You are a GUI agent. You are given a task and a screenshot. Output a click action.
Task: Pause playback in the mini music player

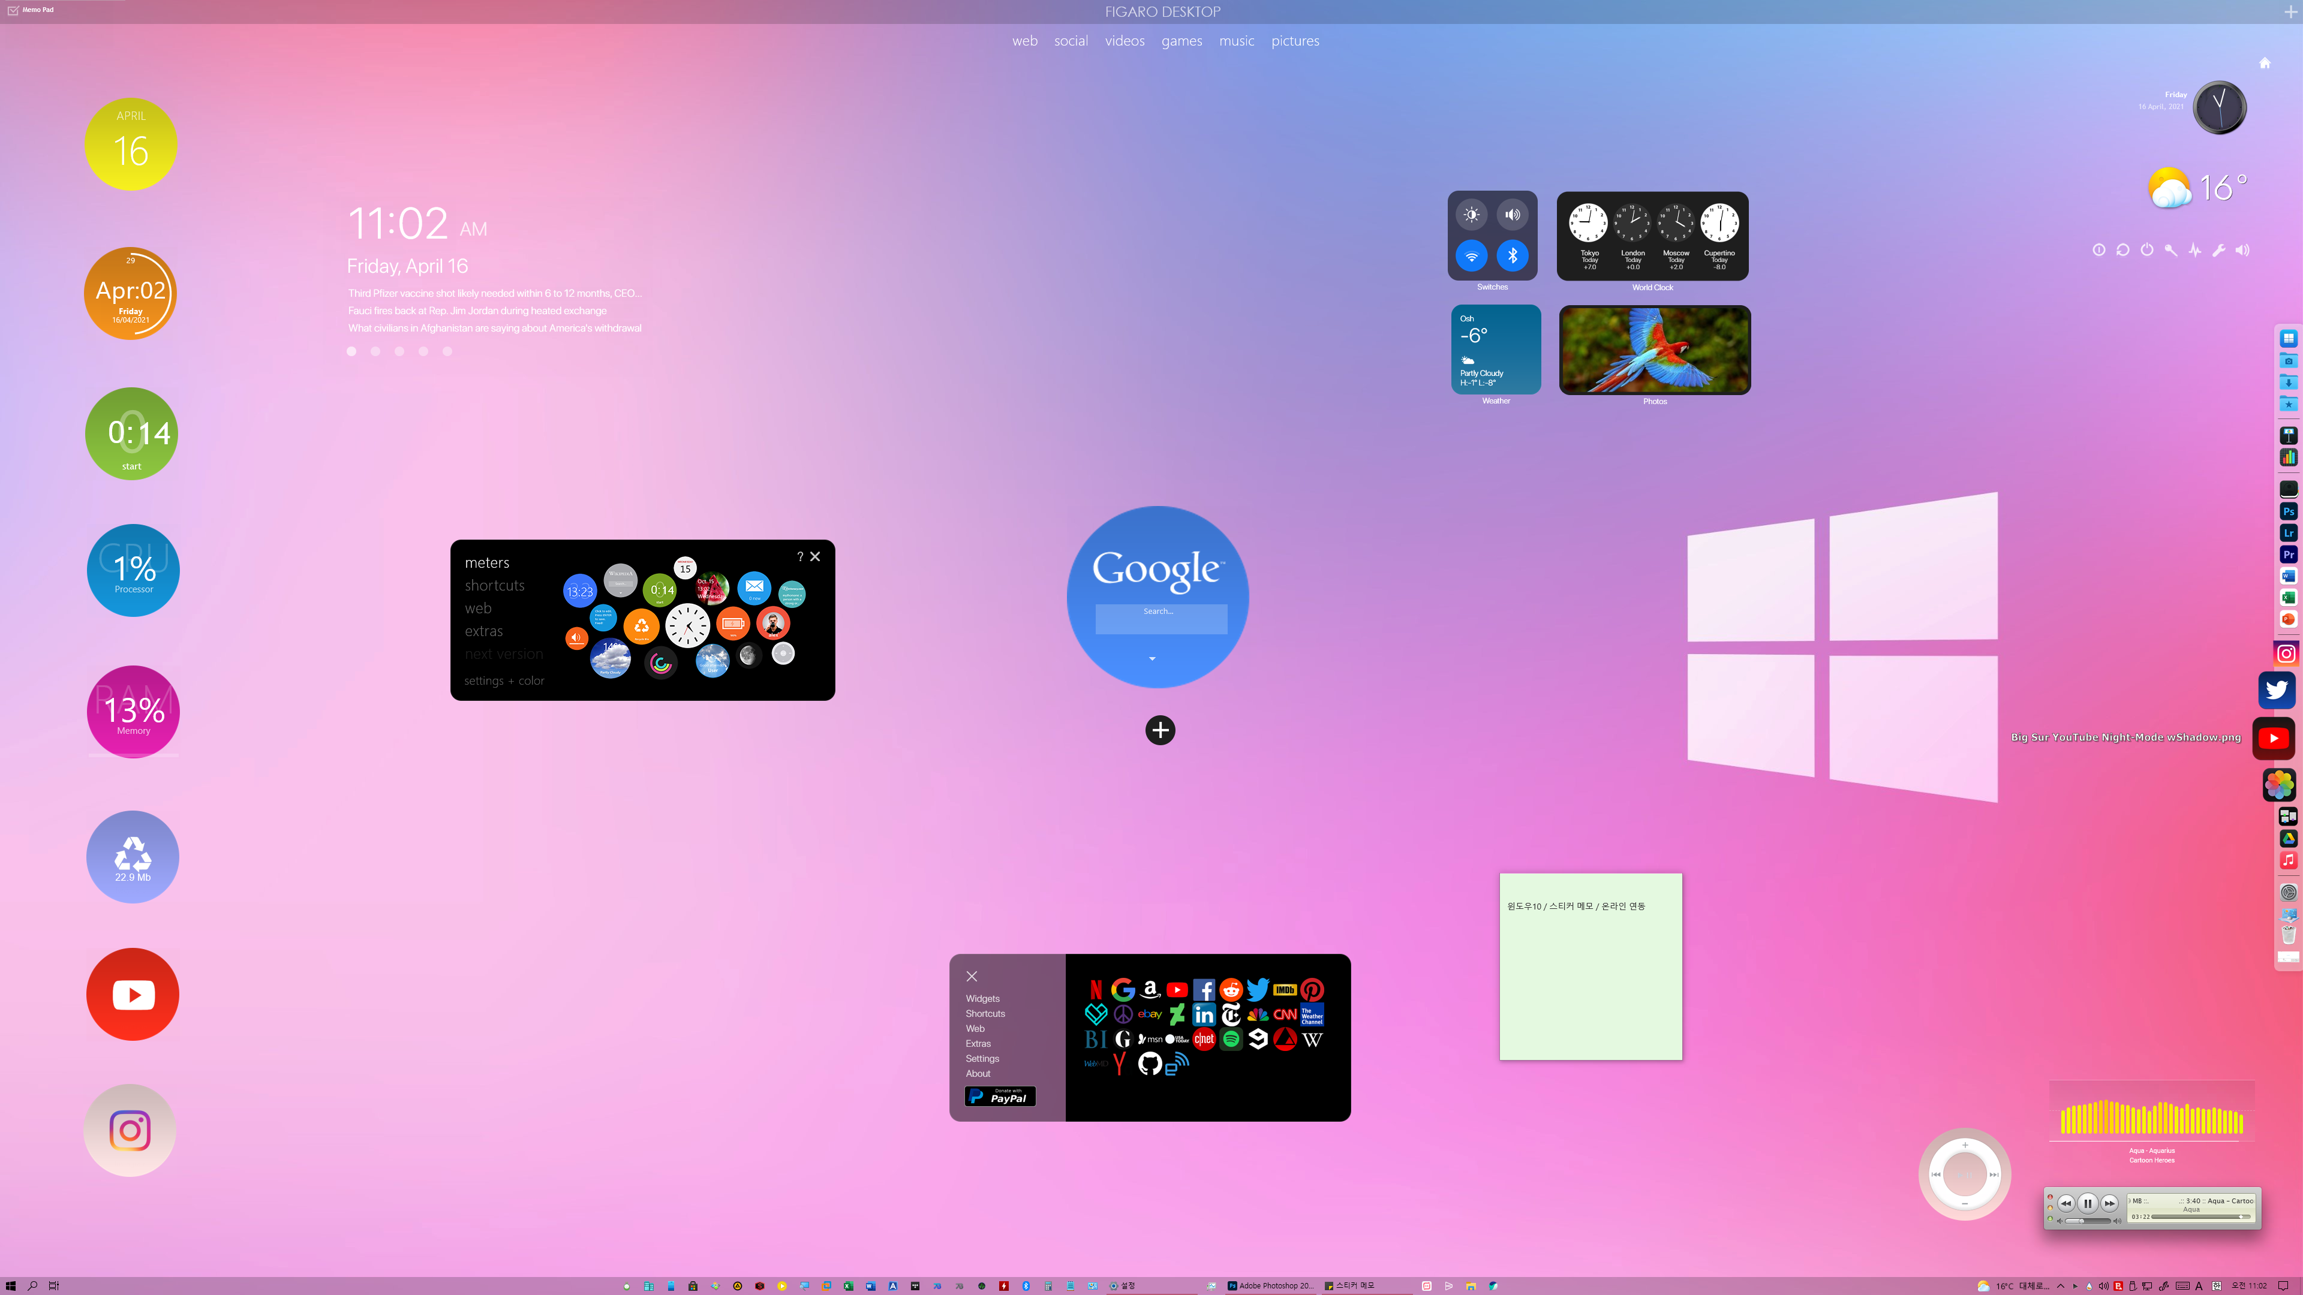click(2088, 1203)
